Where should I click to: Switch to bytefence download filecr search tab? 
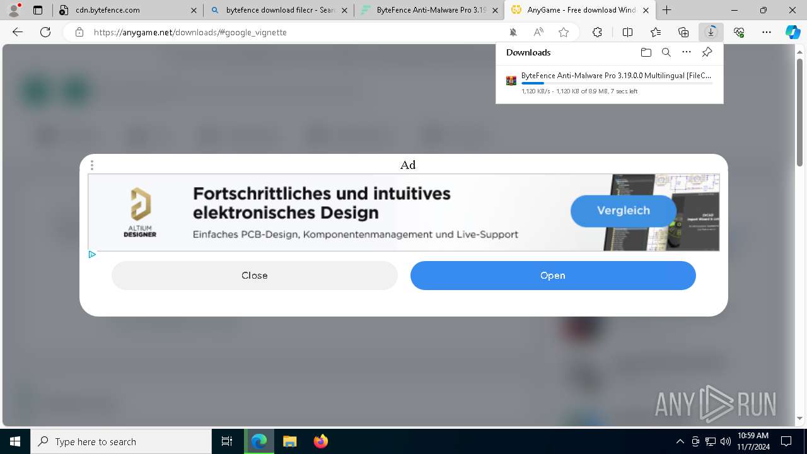point(280,10)
